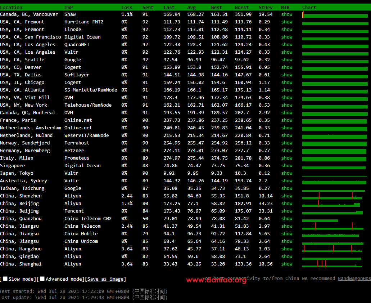The height and width of the screenshot is (303, 371).
Task: Show MTR for Qingdao Aliyun row
Action: click(x=287, y=257)
